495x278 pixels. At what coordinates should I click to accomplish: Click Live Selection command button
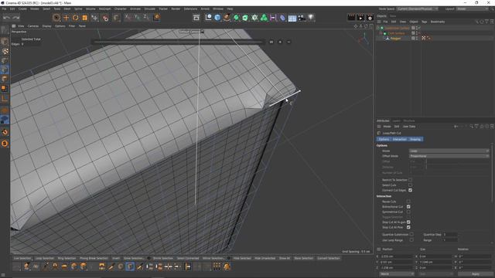[22, 258]
